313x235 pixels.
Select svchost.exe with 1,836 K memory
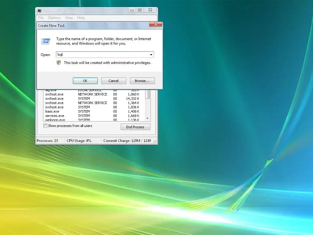(x=94, y=107)
